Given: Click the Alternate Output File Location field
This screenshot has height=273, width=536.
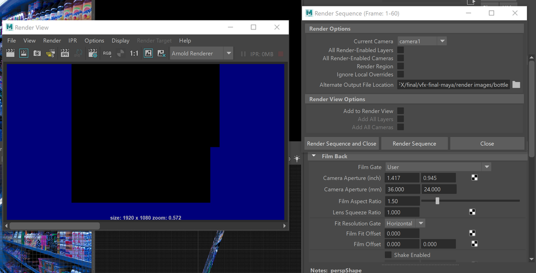Looking at the screenshot, I should pos(453,85).
